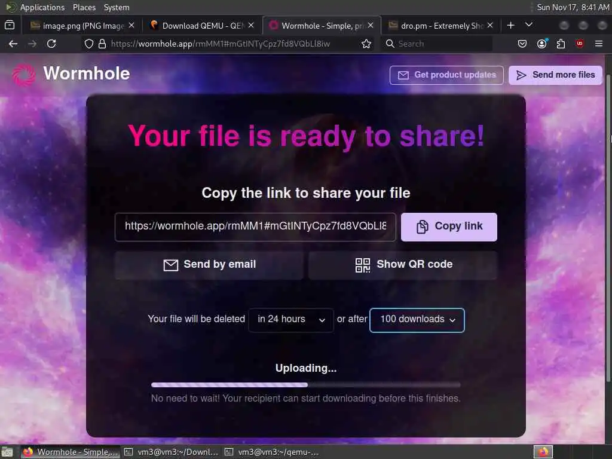Open the Applications menu
The height and width of the screenshot is (459, 612).
tap(42, 7)
